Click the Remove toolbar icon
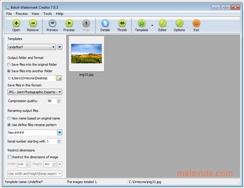The width and height of the screenshot is (244, 188). 33,24
